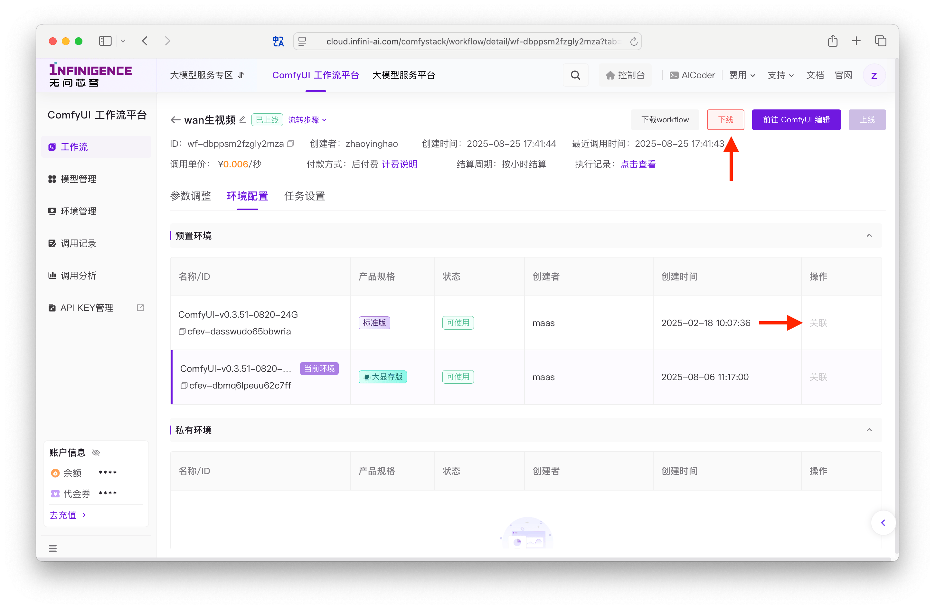This screenshot has width=935, height=609.
Task: Open the 费用 dropdown menu
Action: point(742,75)
